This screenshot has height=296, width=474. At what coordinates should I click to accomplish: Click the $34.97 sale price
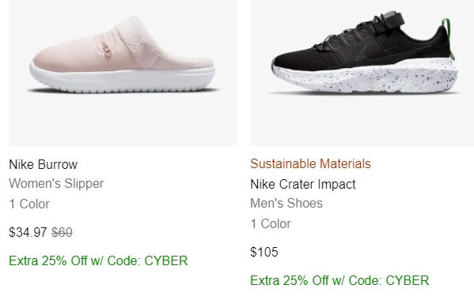[x=28, y=232]
